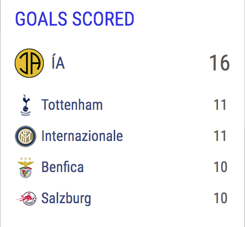This screenshot has height=227, width=245.
Task: Click the ÍA club crest icon
Action: pyautogui.click(x=29, y=63)
